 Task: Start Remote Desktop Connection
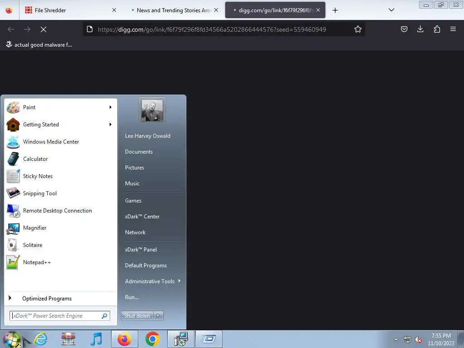point(61,210)
